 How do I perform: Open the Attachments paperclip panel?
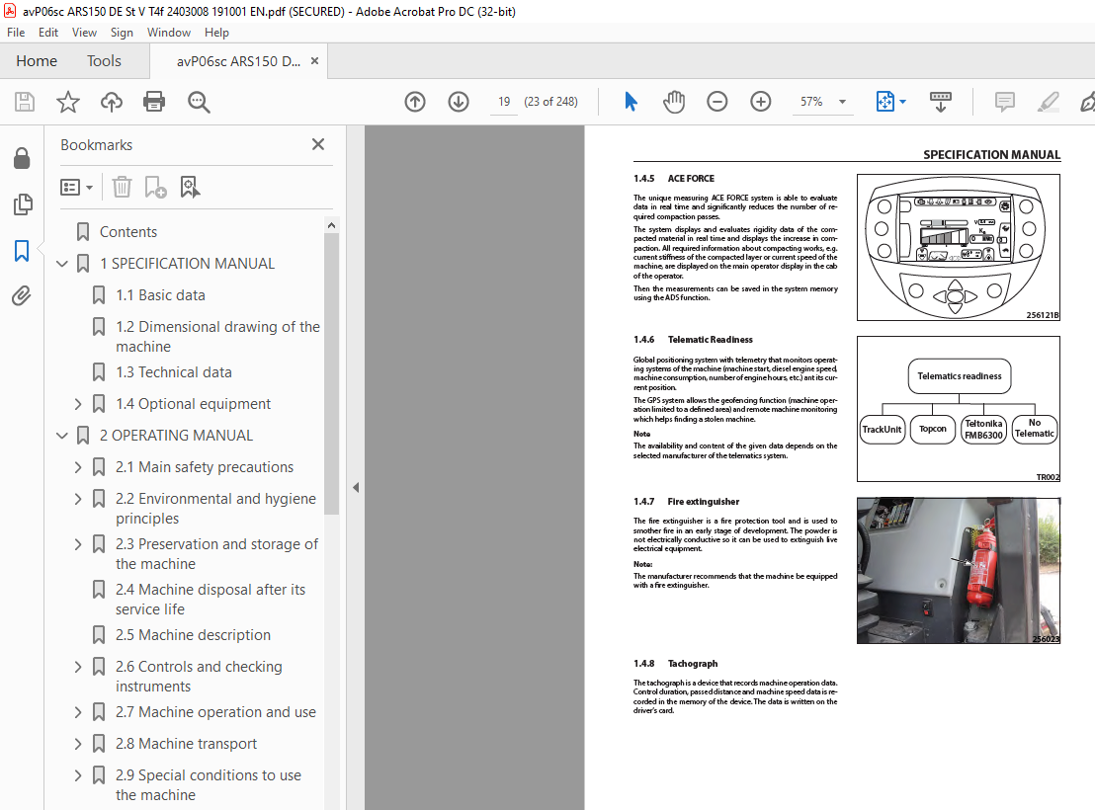(x=22, y=296)
